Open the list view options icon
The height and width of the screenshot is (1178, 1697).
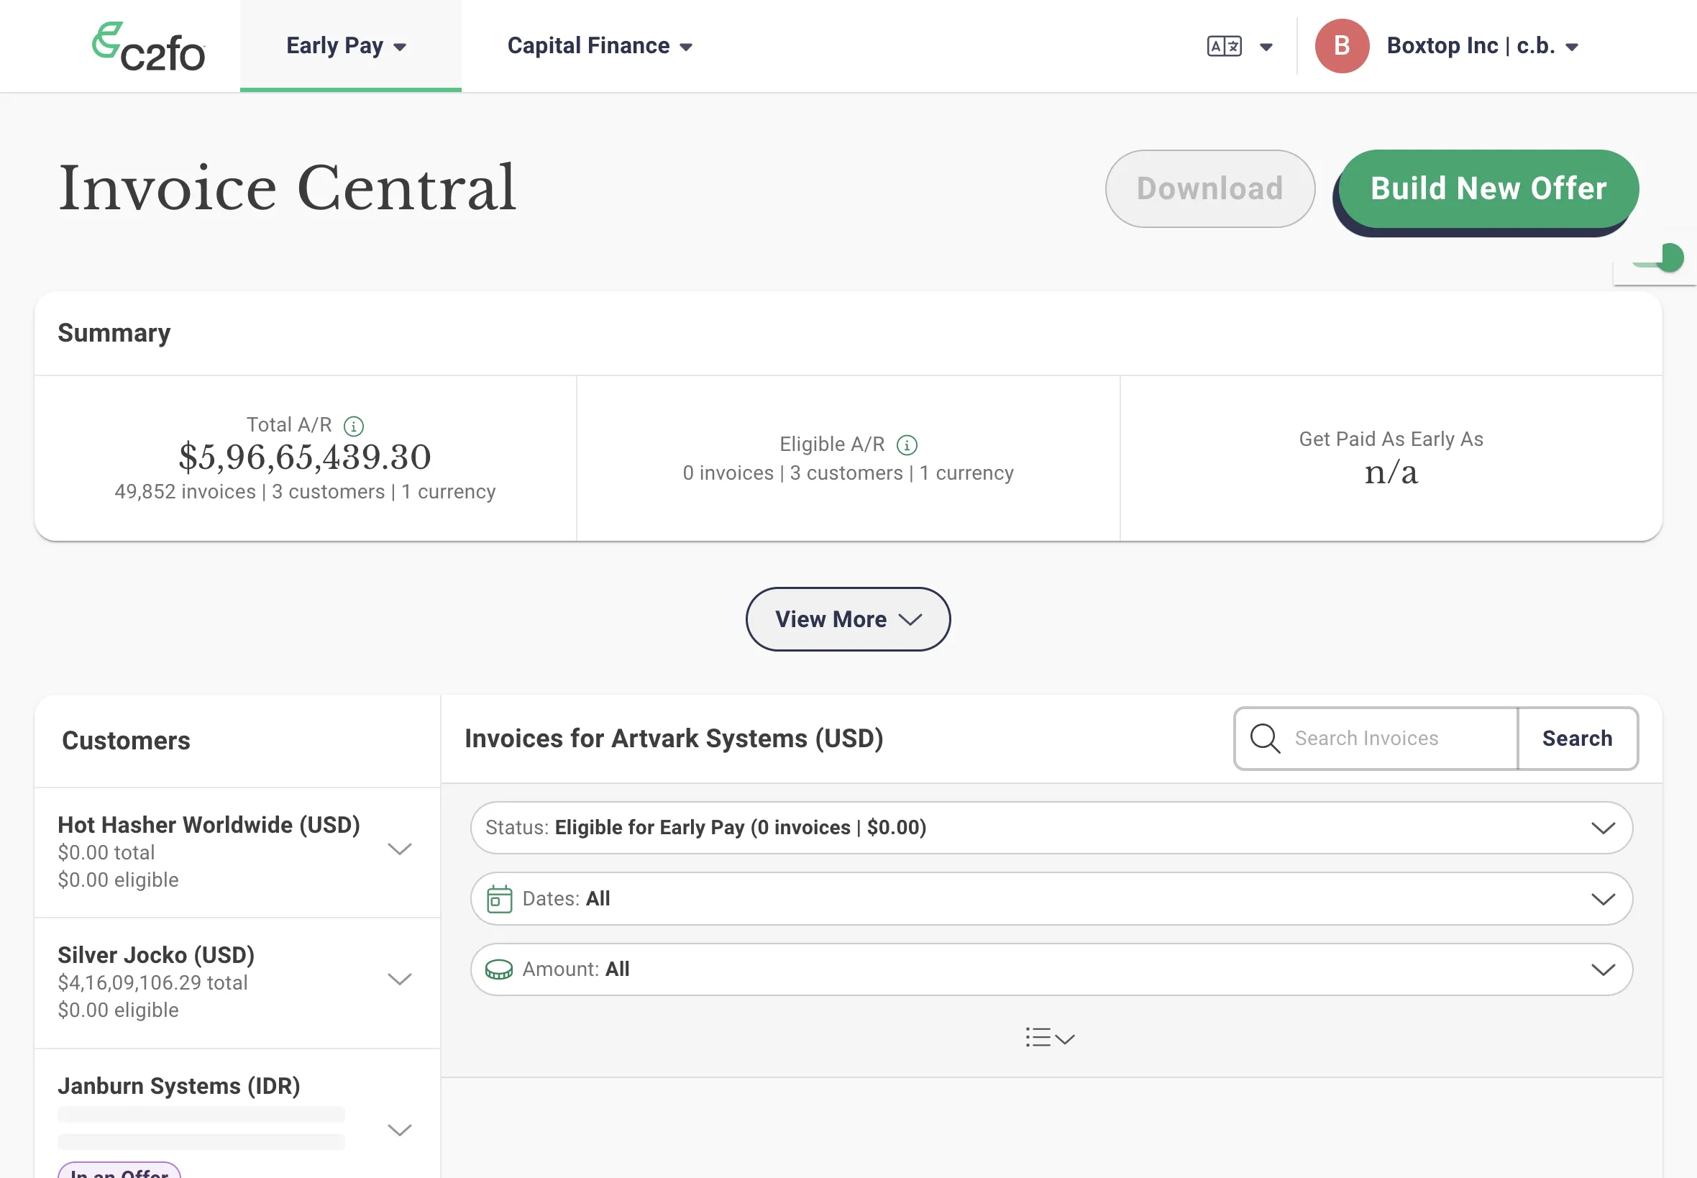point(1050,1037)
